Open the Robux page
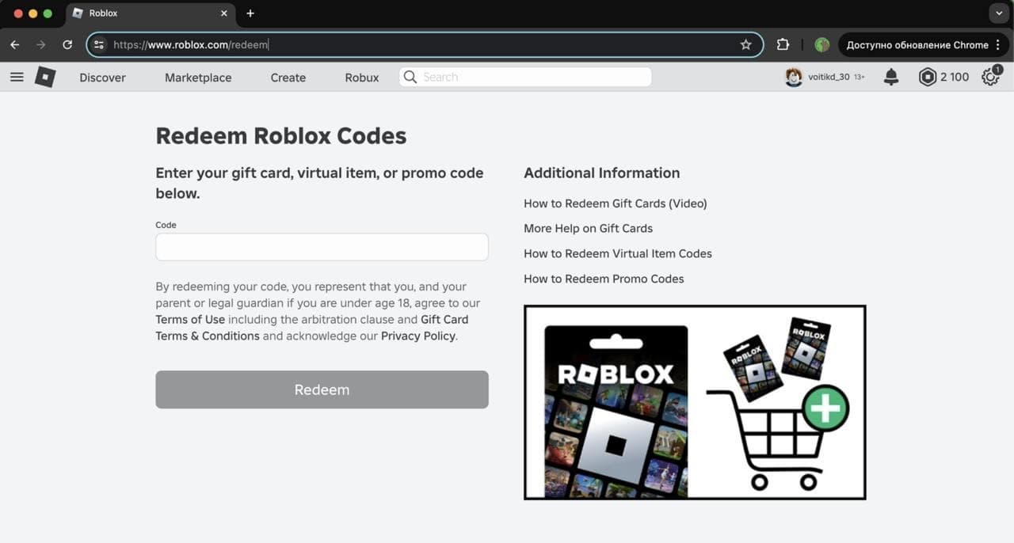The height and width of the screenshot is (543, 1014). pyautogui.click(x=362, y=78)
